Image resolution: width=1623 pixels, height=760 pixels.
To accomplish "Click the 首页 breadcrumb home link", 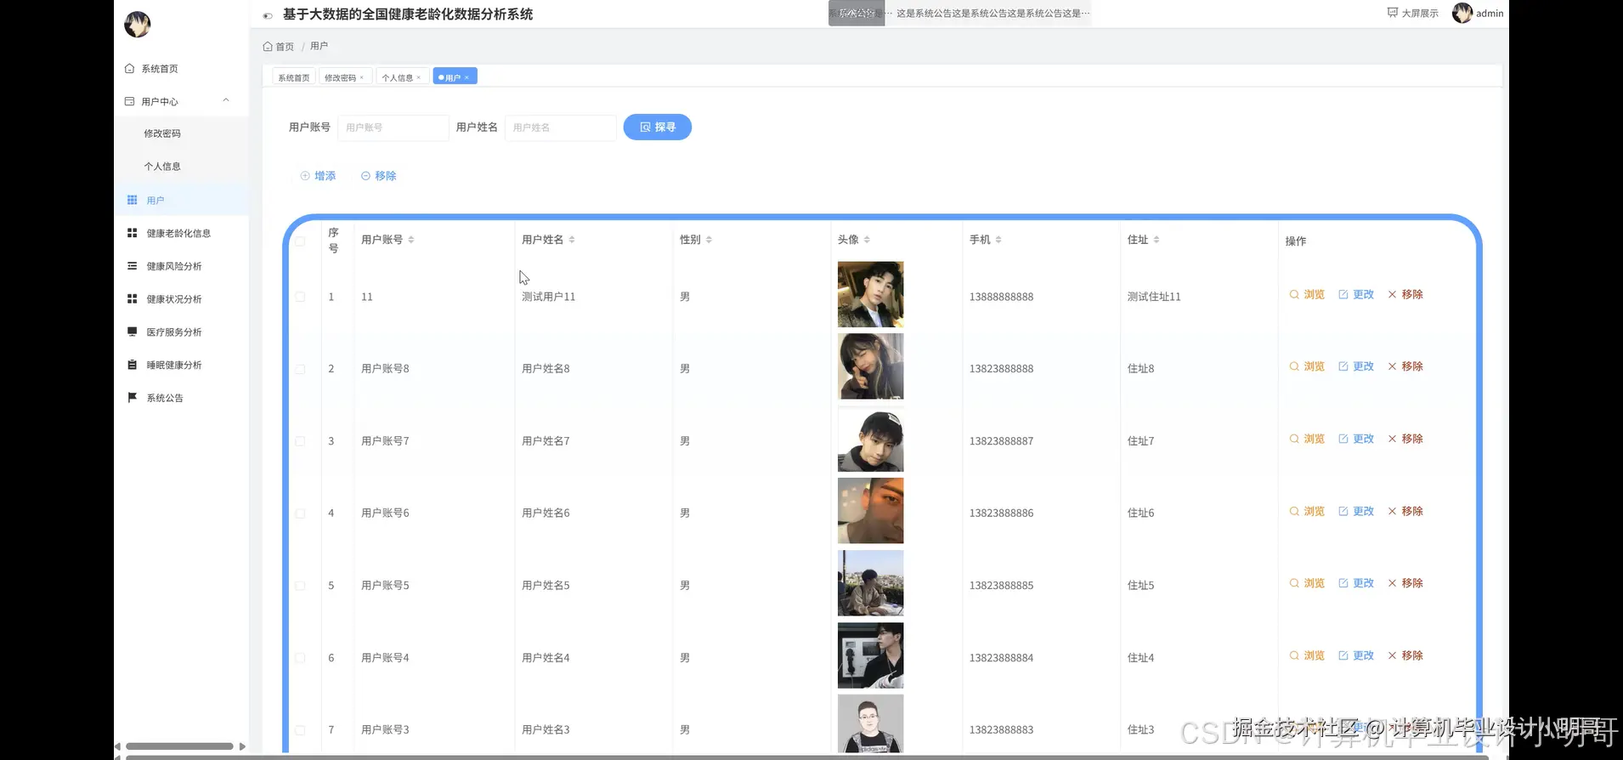I will [279, 47].
